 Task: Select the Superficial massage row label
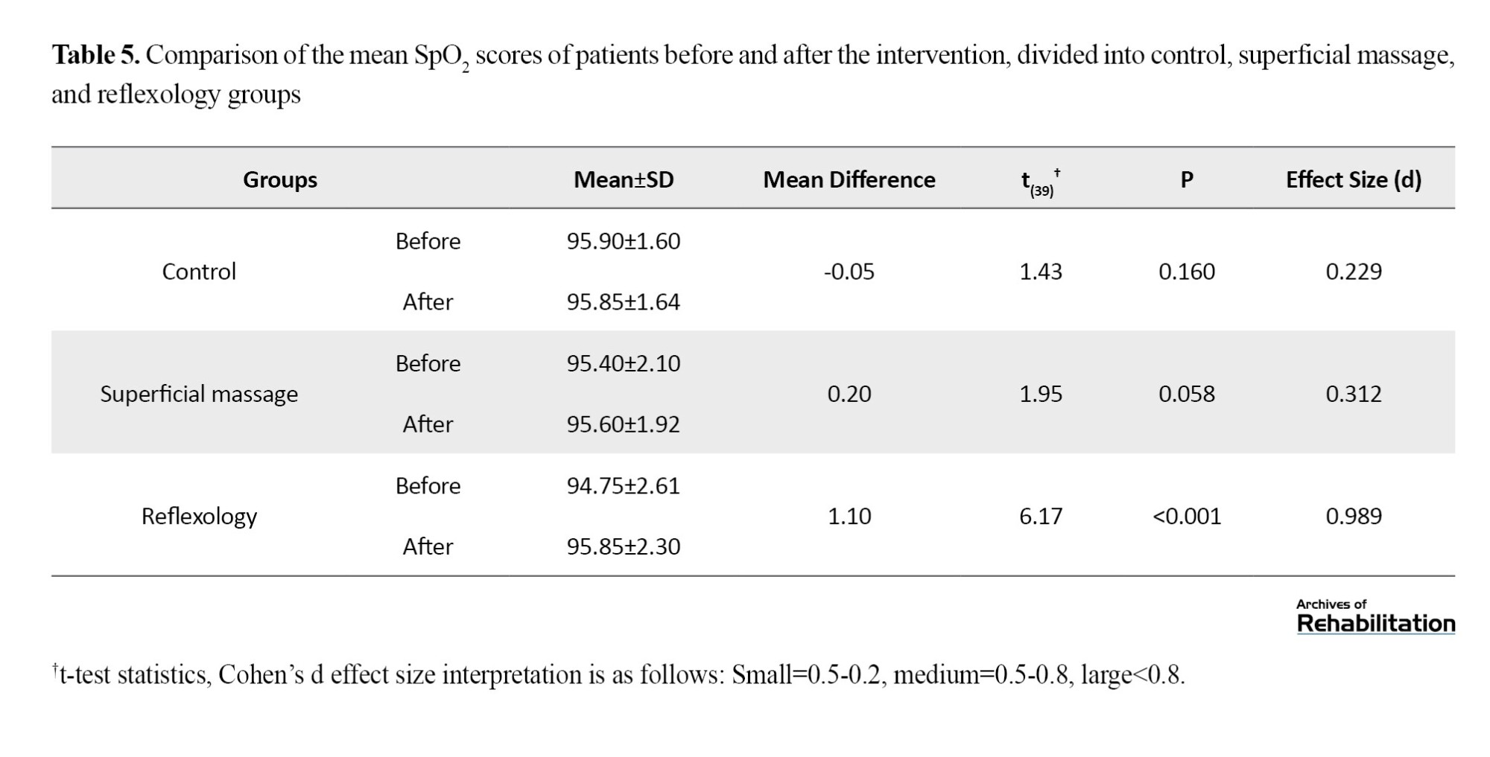pos(199,394)
